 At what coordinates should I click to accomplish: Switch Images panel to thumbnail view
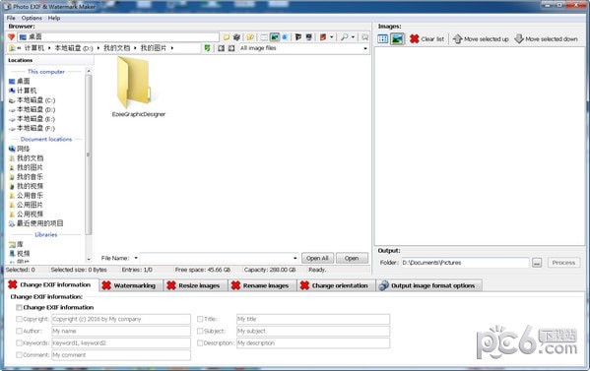397,38
